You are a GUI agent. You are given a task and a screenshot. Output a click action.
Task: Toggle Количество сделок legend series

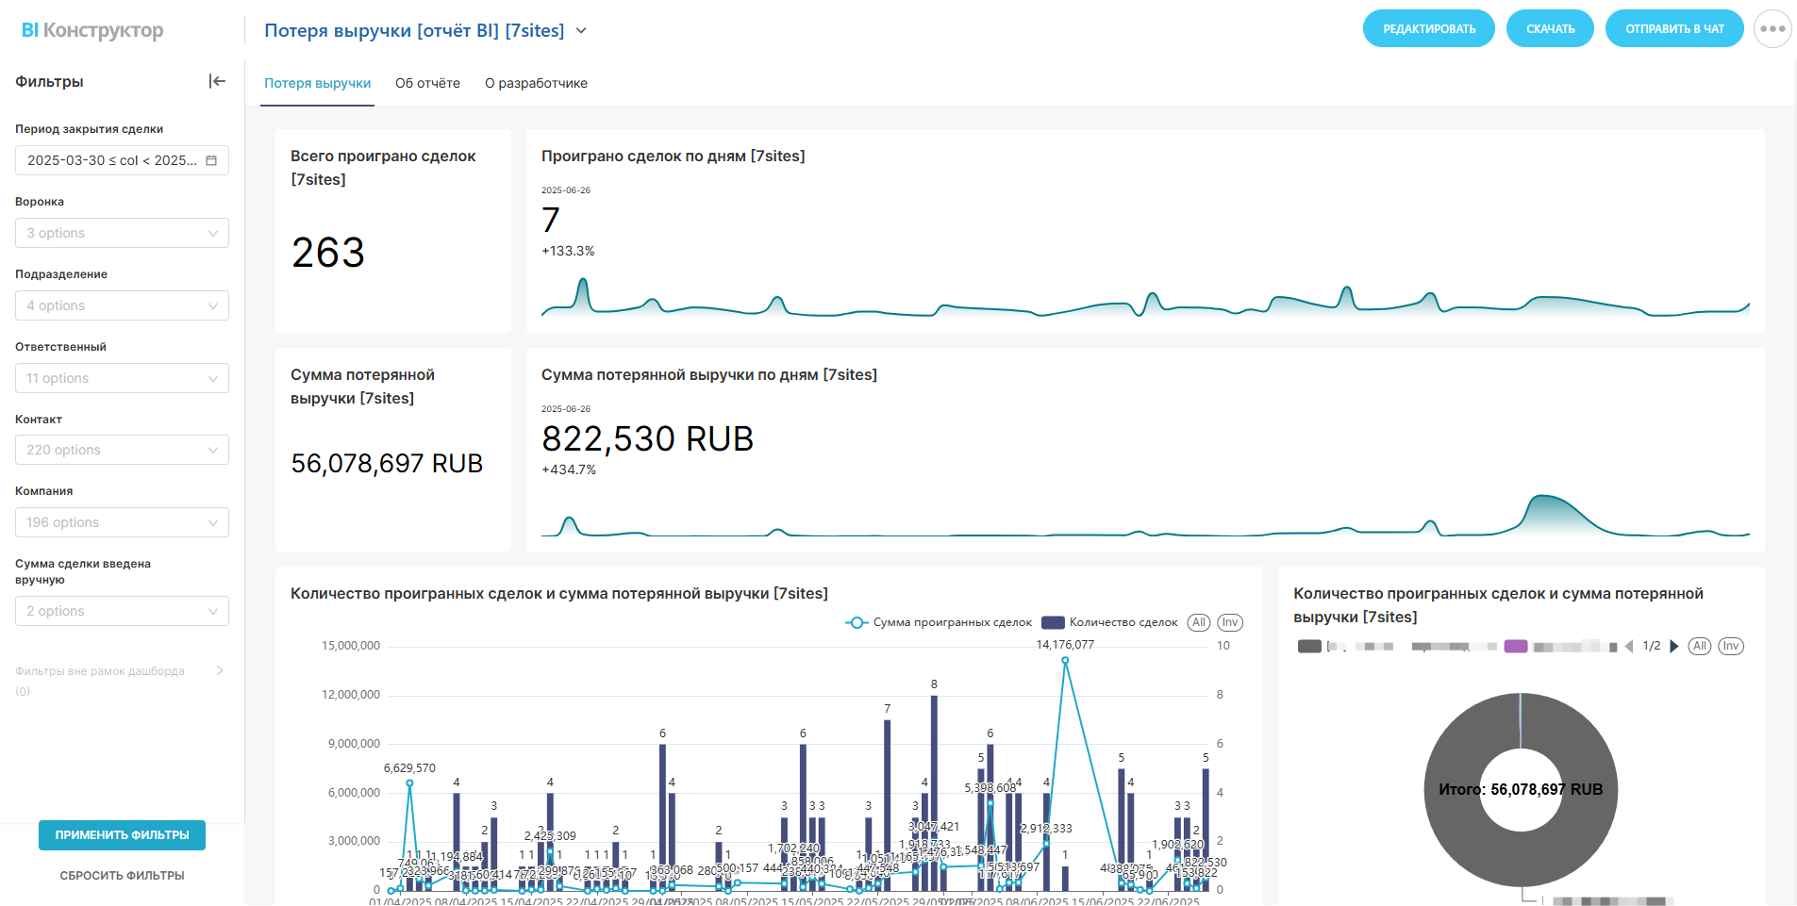(1110, 622)
